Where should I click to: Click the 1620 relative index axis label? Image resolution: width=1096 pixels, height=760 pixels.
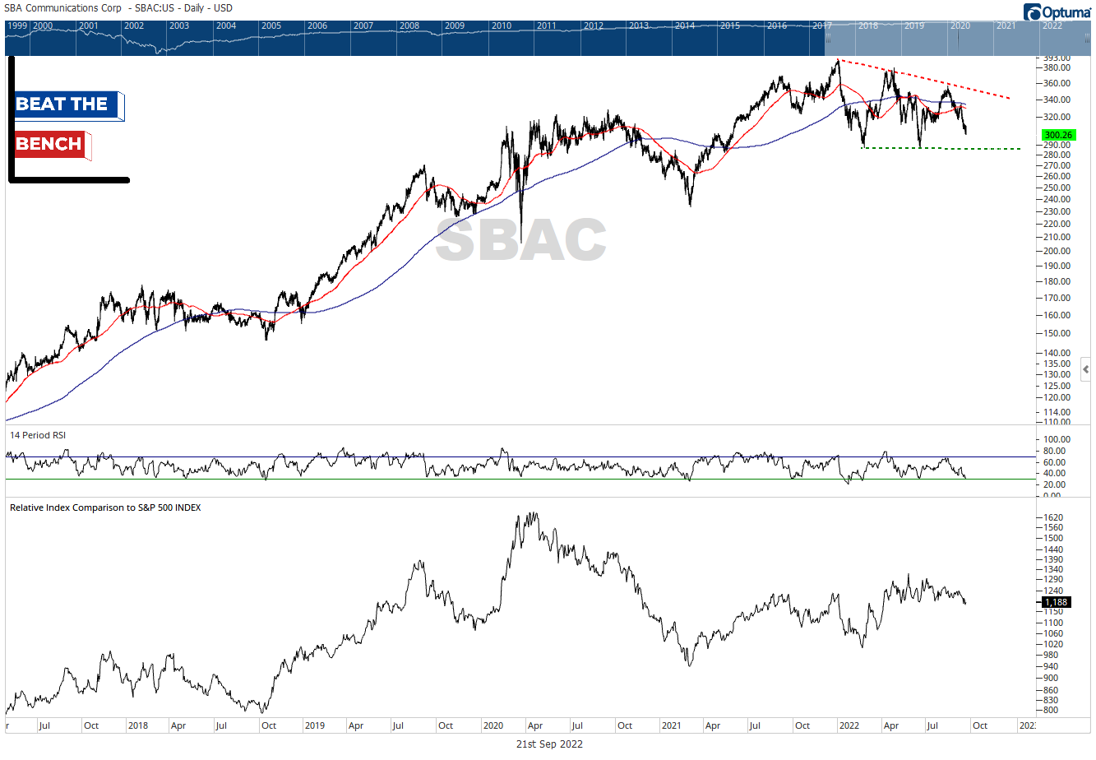point(1053,518)
